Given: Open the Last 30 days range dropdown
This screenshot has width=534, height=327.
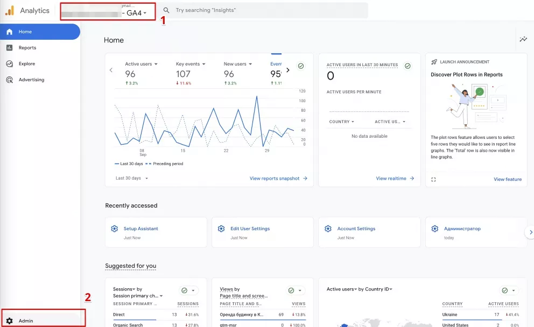Looking at the screenshot, I should [132, 178].
